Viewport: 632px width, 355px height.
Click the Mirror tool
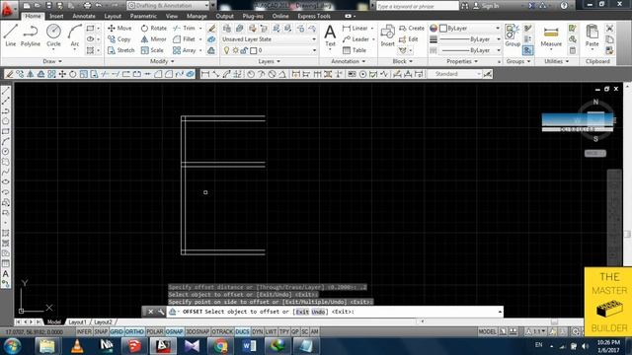(154, 39)
